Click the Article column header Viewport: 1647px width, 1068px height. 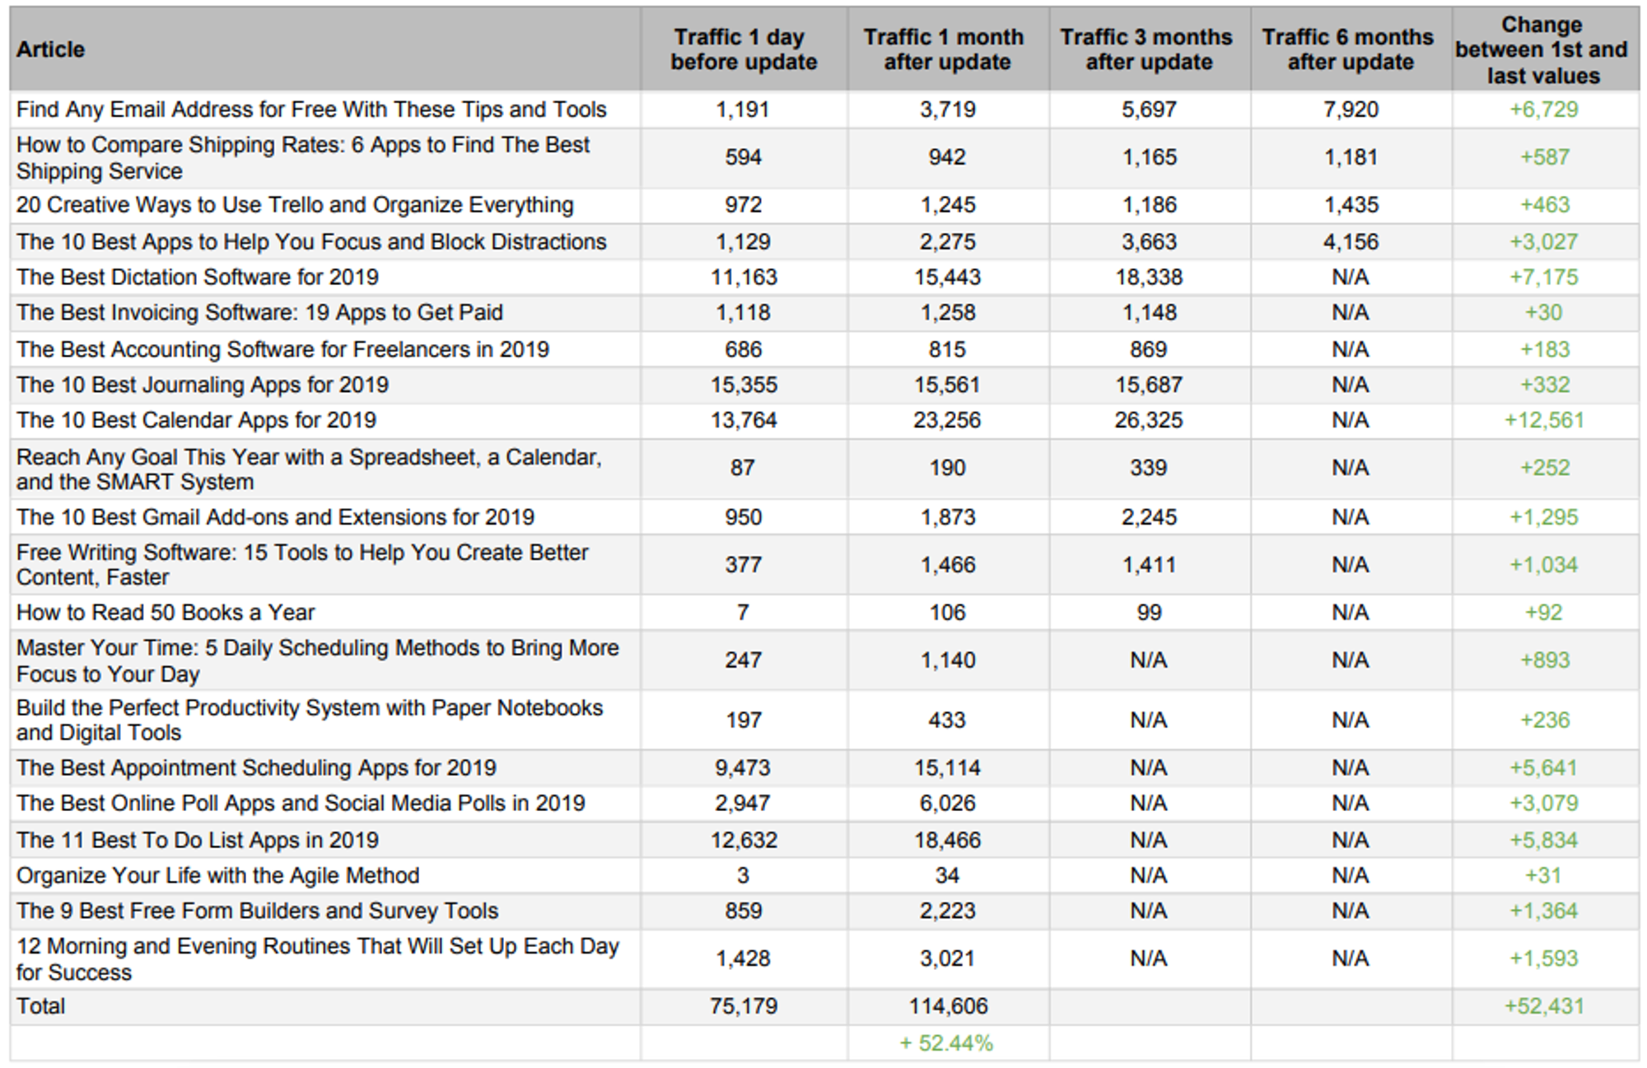point(50,49)
